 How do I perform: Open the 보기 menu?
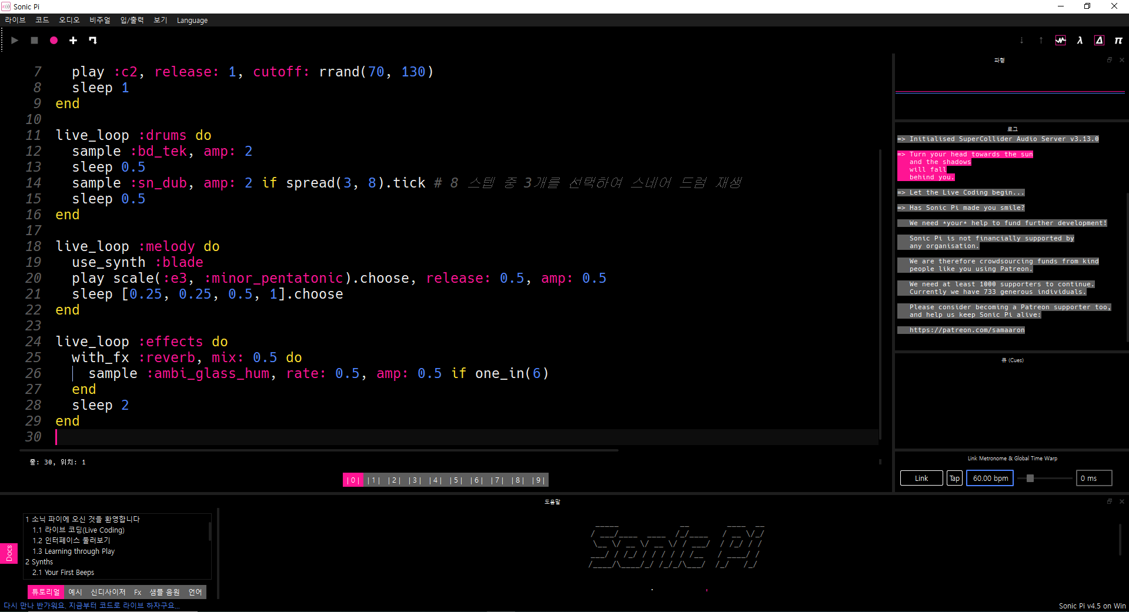click(x=161, y=20)
